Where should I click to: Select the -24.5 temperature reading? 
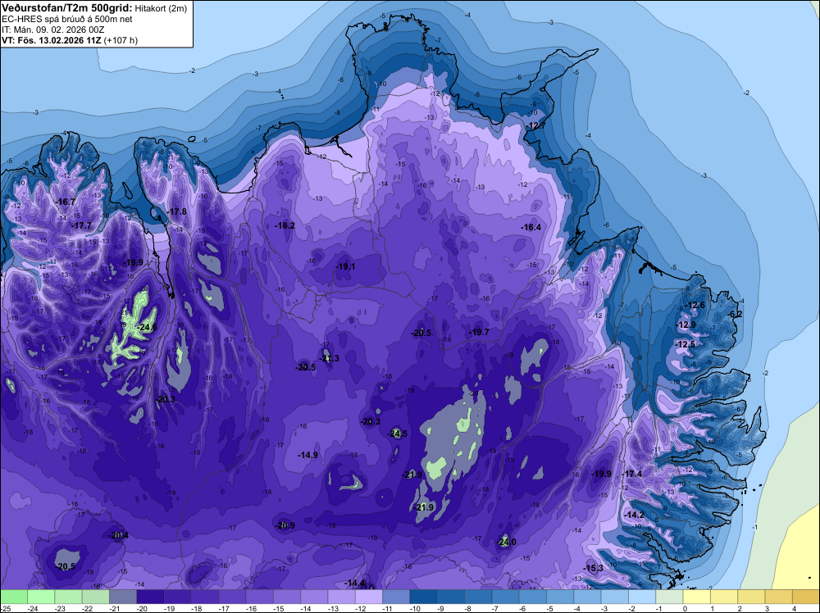397,434
